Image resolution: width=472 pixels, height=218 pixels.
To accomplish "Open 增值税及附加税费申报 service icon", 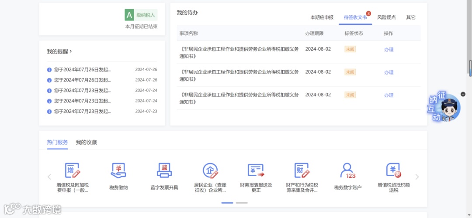I will click(73, 170).
